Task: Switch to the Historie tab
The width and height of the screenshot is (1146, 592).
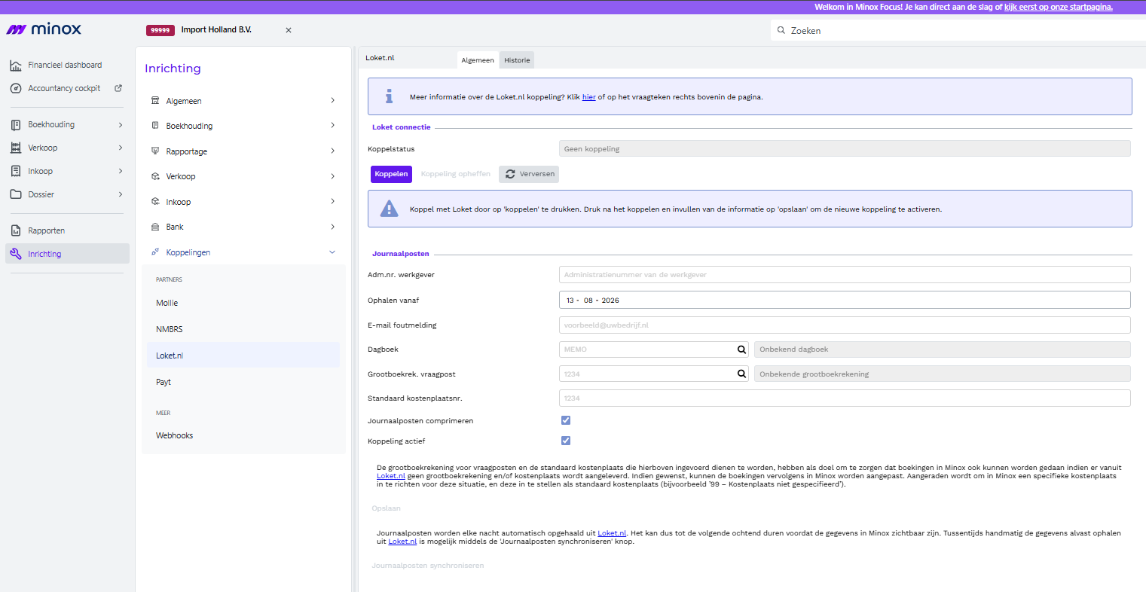Action: tap(517, 60)
